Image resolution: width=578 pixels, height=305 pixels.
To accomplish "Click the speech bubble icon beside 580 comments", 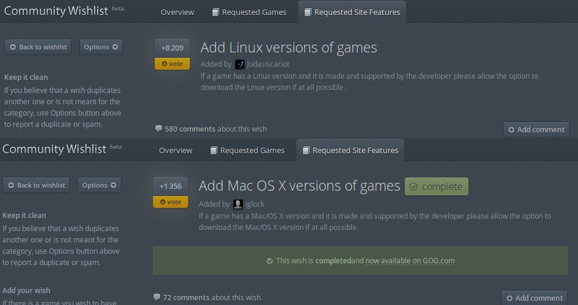I will (x=158, y=128).
